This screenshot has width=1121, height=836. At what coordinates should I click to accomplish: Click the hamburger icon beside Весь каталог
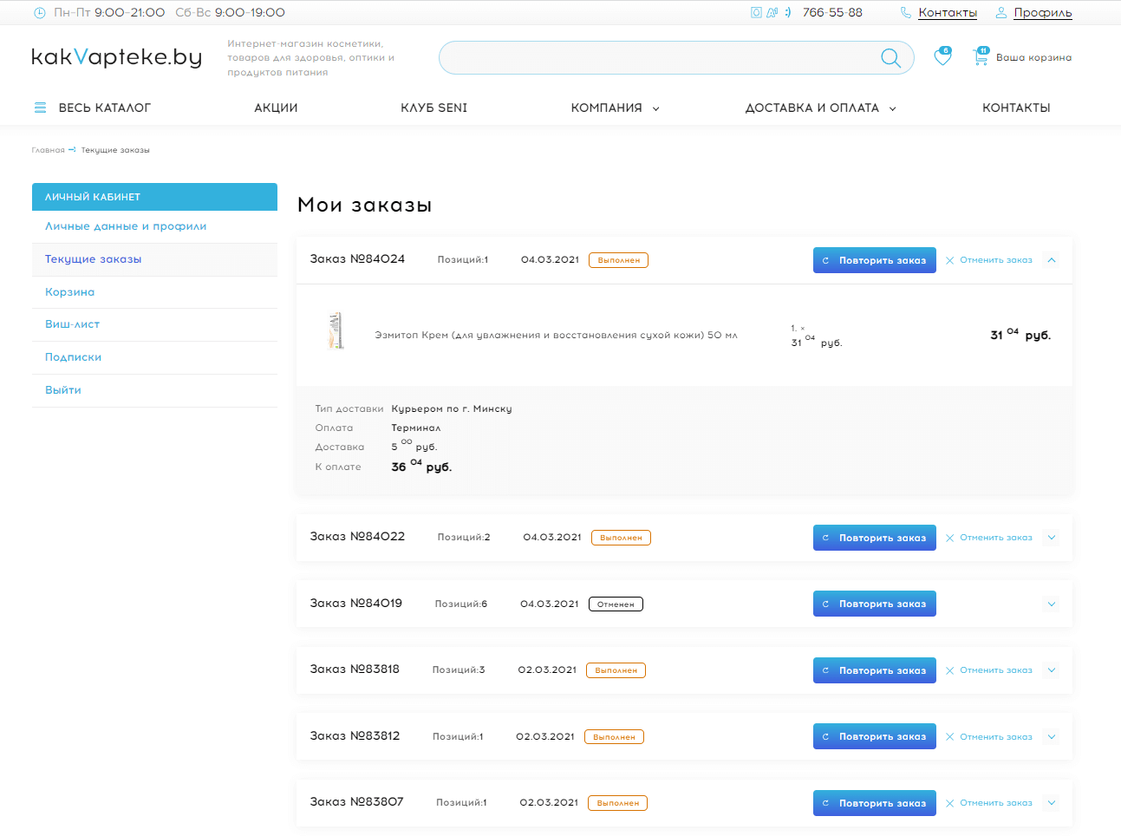click(x=40, y=108)
